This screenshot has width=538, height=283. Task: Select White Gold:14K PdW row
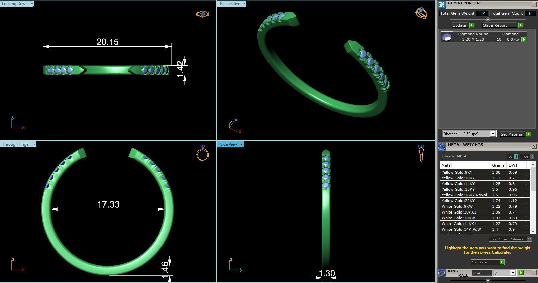485,229
